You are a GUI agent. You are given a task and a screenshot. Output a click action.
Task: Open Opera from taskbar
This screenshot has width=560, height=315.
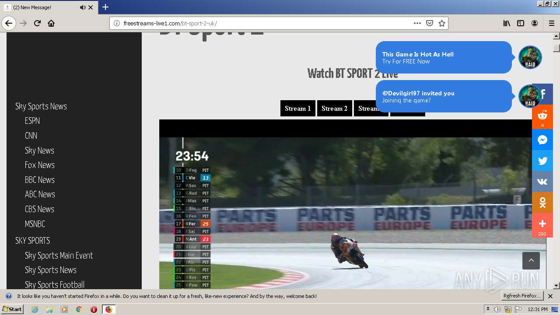coord(94,309)
